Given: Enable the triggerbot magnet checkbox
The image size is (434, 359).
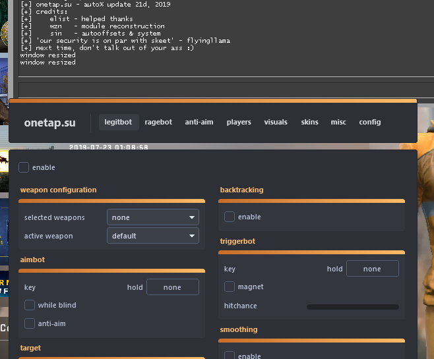Looking at the screenshot, I should pos(230,287).
